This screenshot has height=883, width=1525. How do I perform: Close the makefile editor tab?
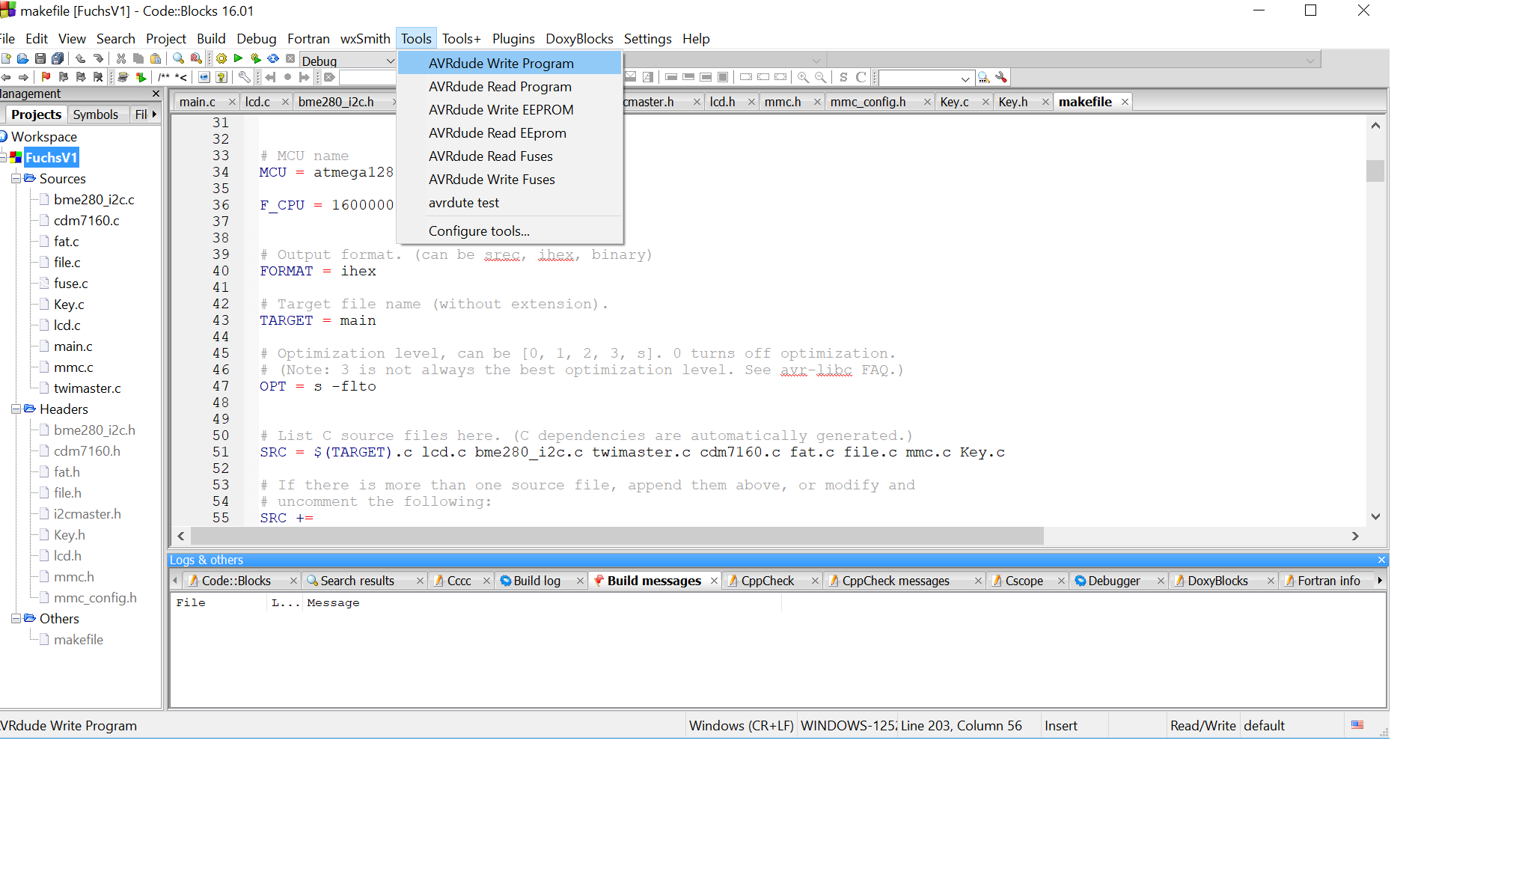coord(1124,102)
